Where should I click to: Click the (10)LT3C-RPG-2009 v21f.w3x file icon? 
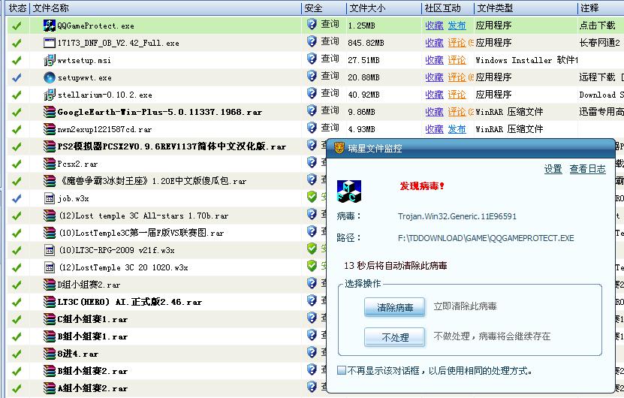point(50,250)
